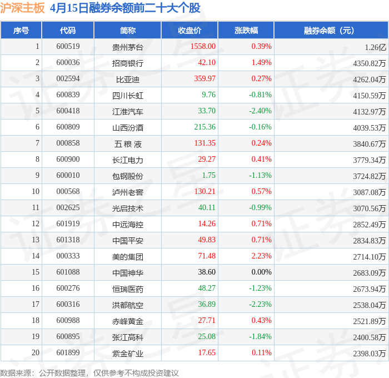Click the -2.40% change value
This screenshot has width=389, height=378.
(260, 111)
